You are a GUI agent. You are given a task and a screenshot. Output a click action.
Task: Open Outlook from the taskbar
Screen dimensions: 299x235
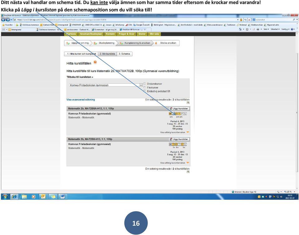click(43, 196)
